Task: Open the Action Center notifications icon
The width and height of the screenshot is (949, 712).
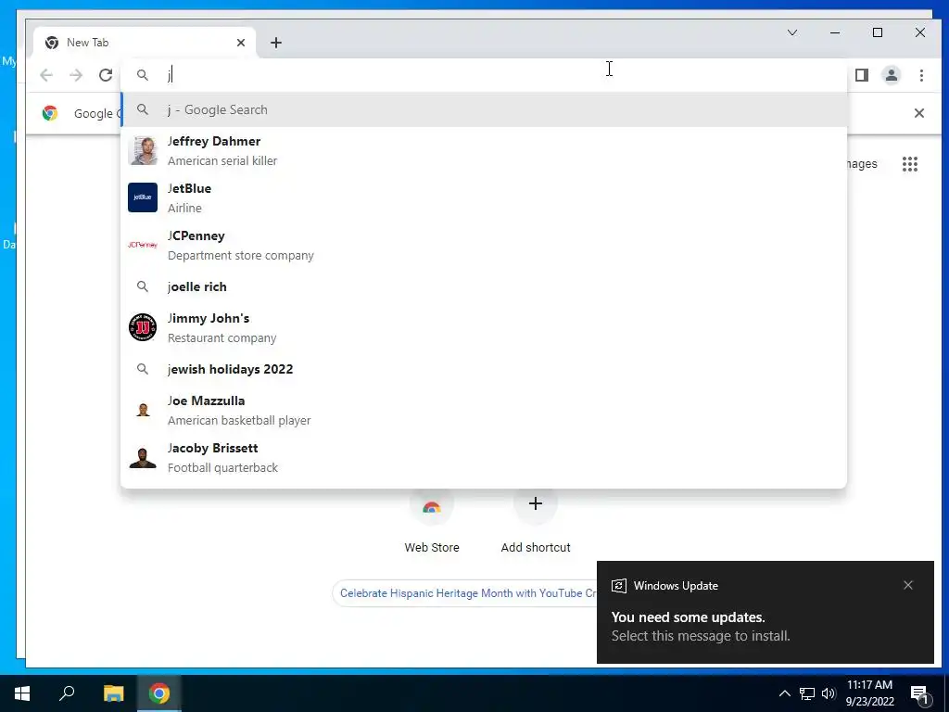Action: click(x=919, y=693)
